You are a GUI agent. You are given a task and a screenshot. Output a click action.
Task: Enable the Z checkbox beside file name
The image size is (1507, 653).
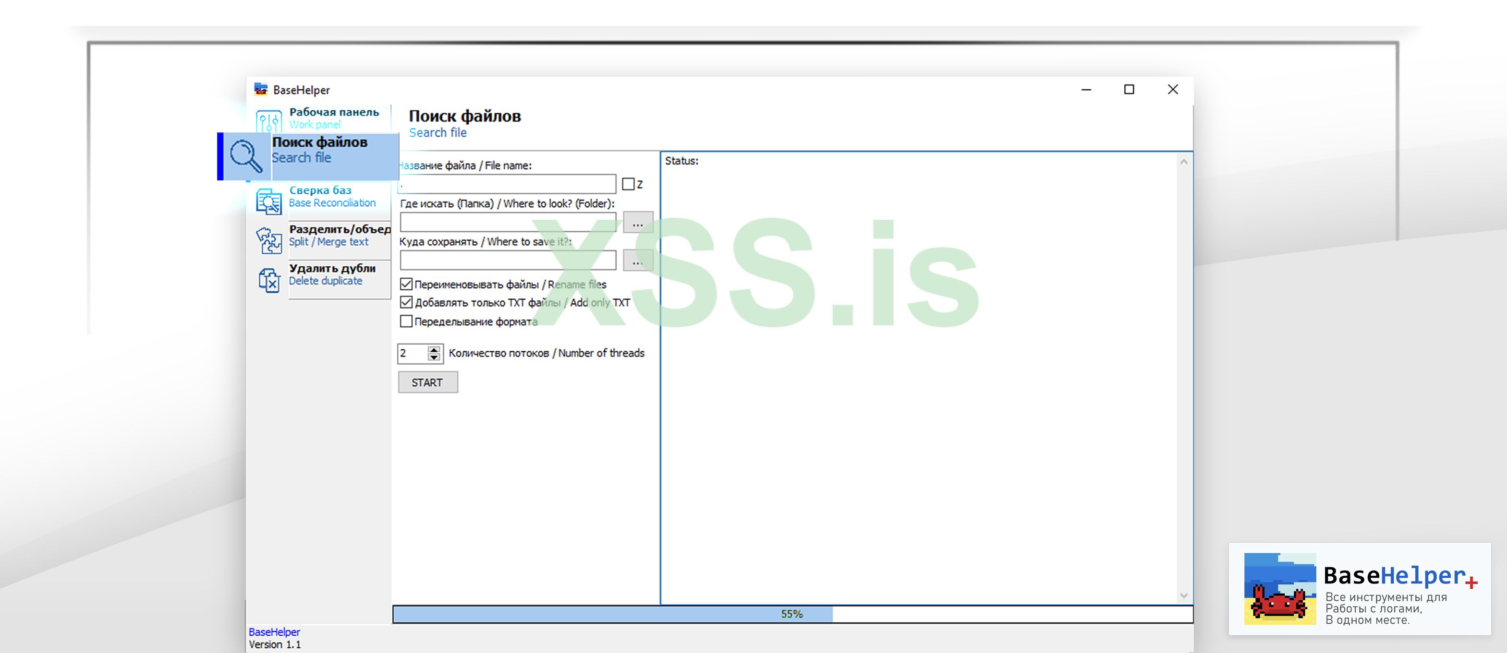628,184
